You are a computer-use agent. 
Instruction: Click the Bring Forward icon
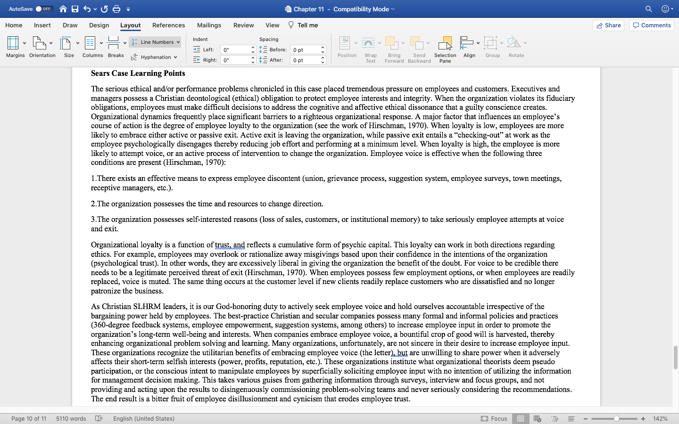(392, 43)
